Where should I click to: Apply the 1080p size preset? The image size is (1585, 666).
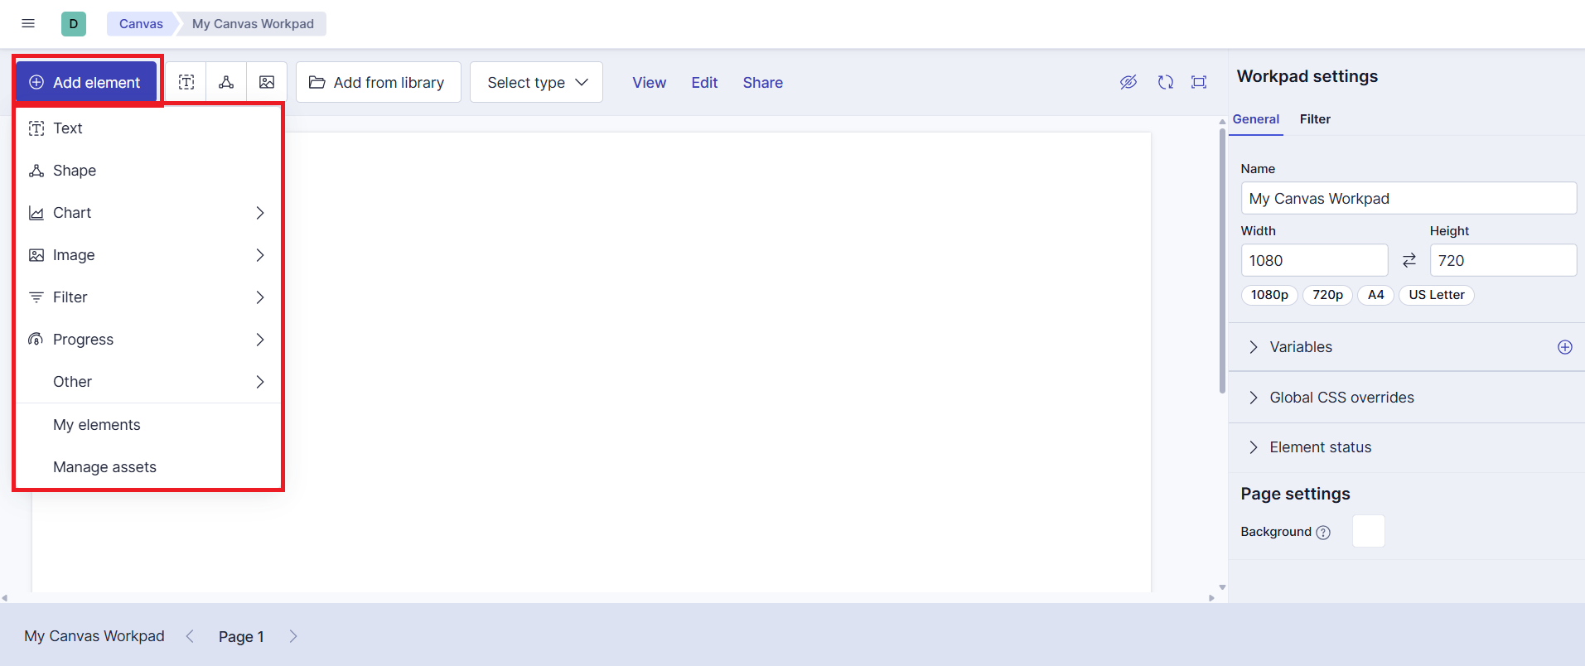point(1269,295)
